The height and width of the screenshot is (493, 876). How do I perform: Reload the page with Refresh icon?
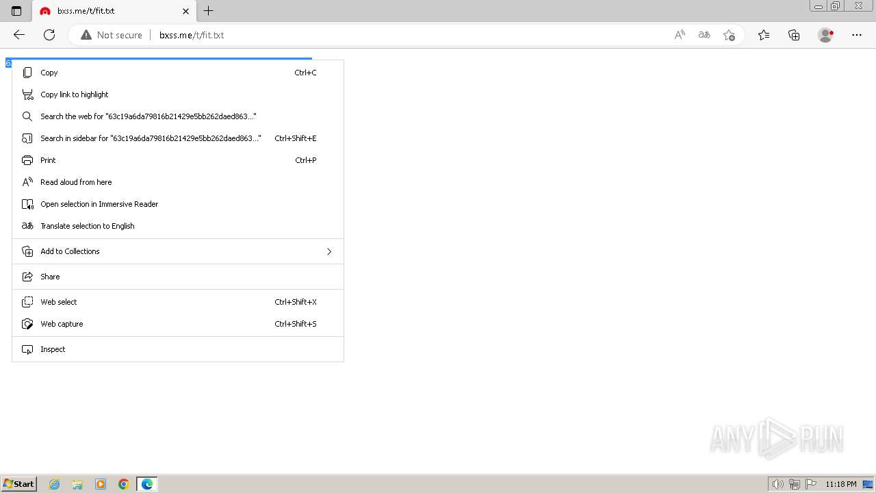click(x=49, y=35)
